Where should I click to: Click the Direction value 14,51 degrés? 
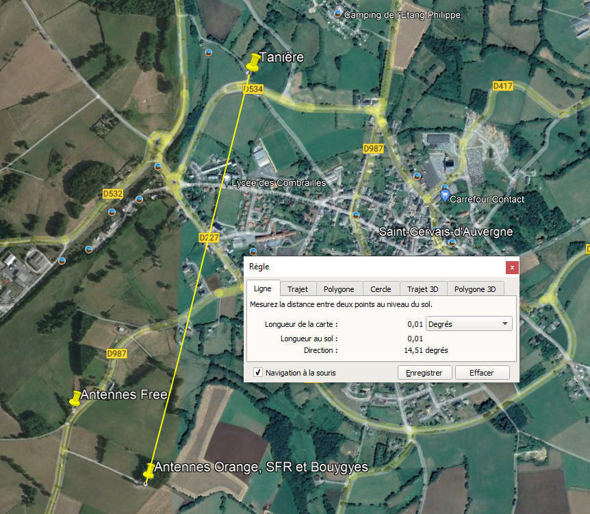[426, 350]
